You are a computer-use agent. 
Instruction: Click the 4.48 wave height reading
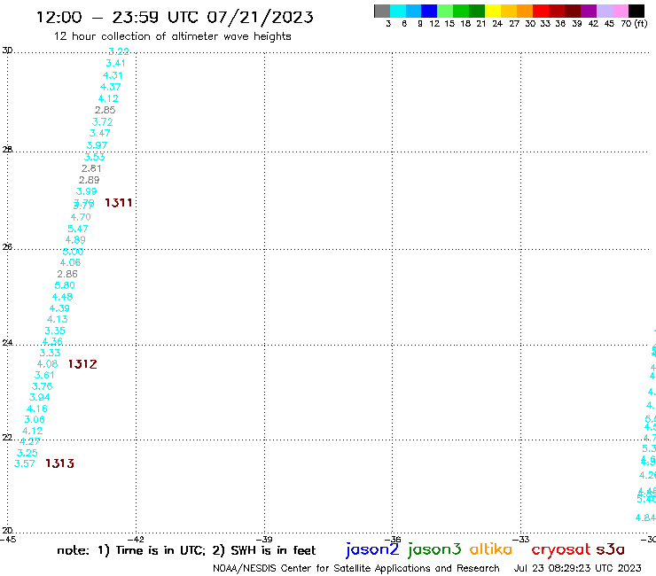click(62, 297)
